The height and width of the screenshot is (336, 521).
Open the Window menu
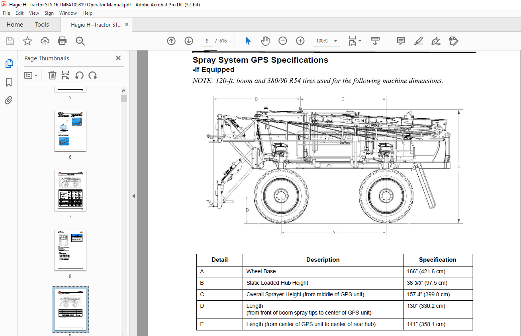click(x=68, y=13)
